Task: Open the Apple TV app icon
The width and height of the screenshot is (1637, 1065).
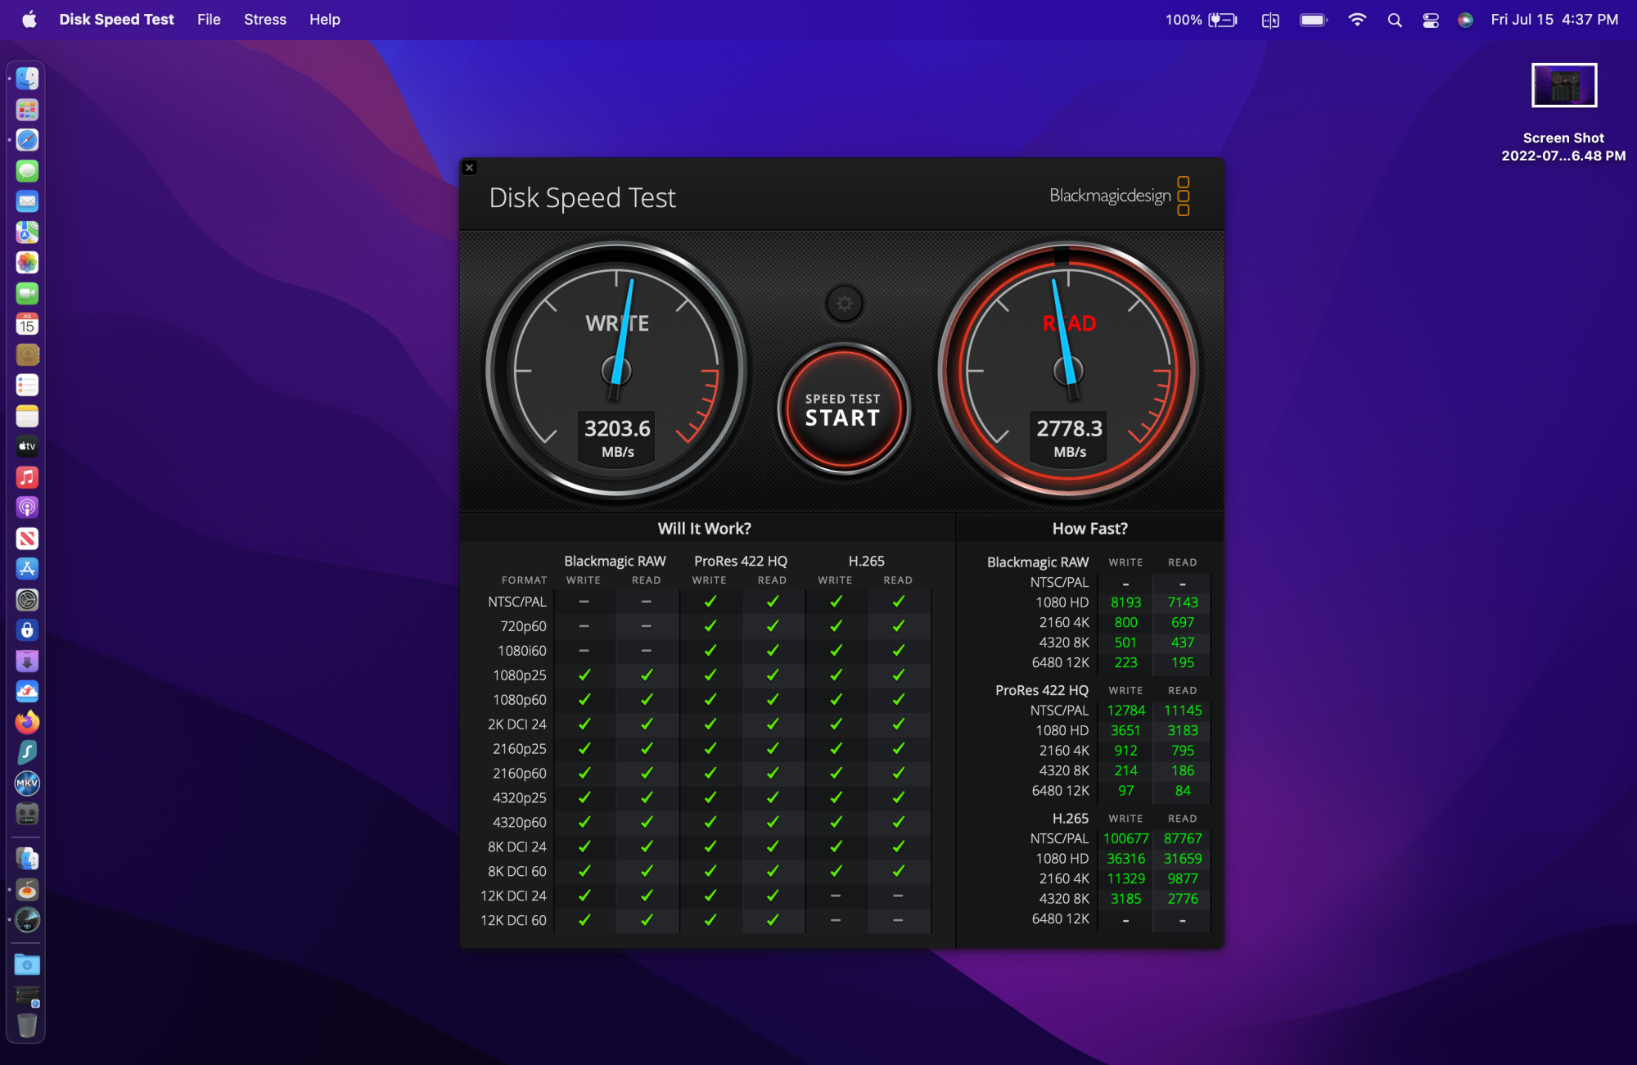Action: pos(27,446)
